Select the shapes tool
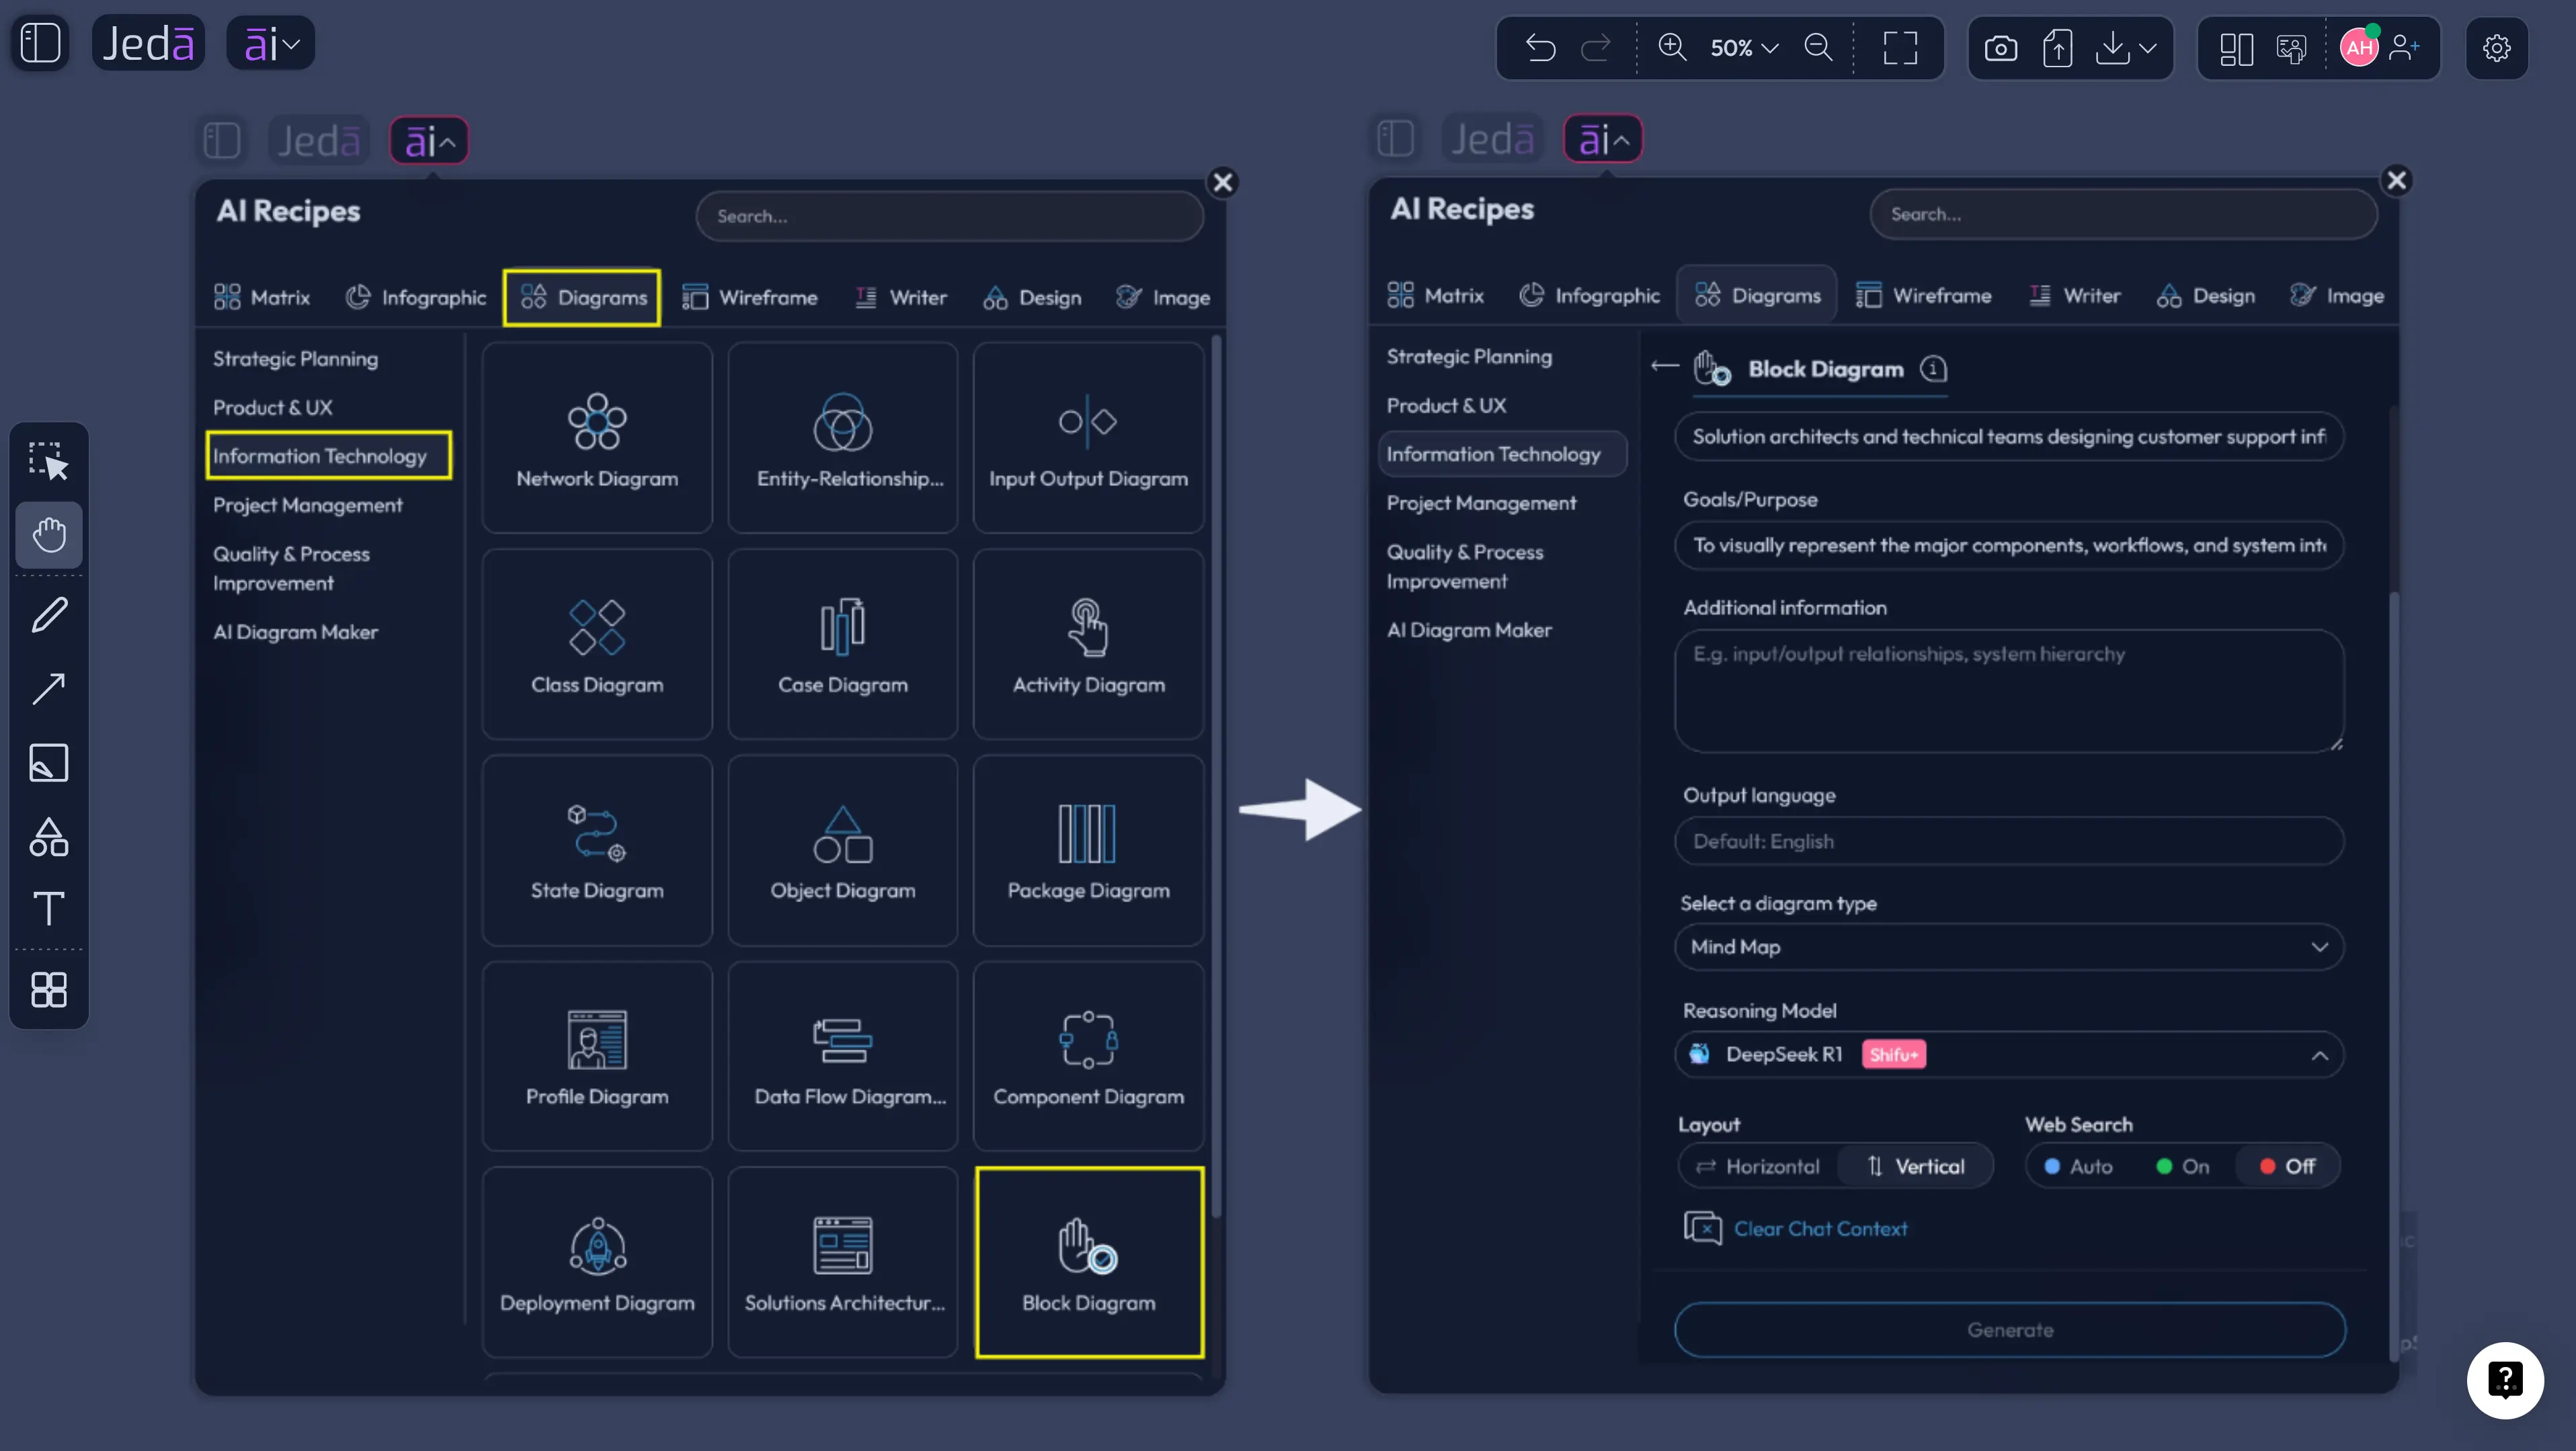The image size is (2576, 1451). [48, 837]
